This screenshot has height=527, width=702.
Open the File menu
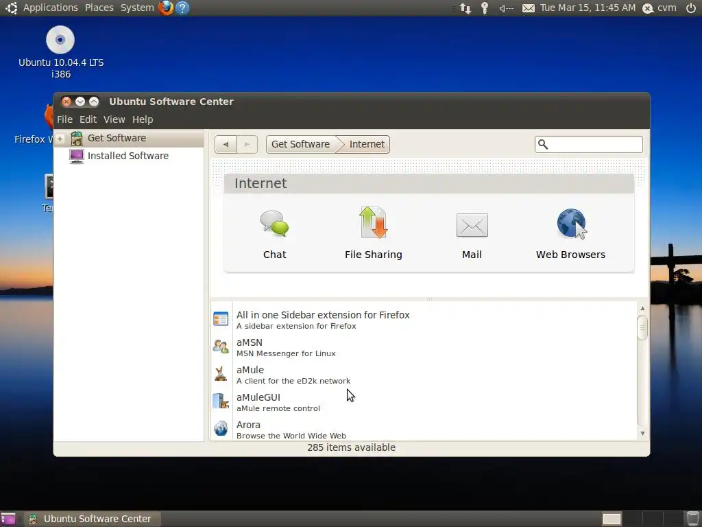tap(64, 119)
